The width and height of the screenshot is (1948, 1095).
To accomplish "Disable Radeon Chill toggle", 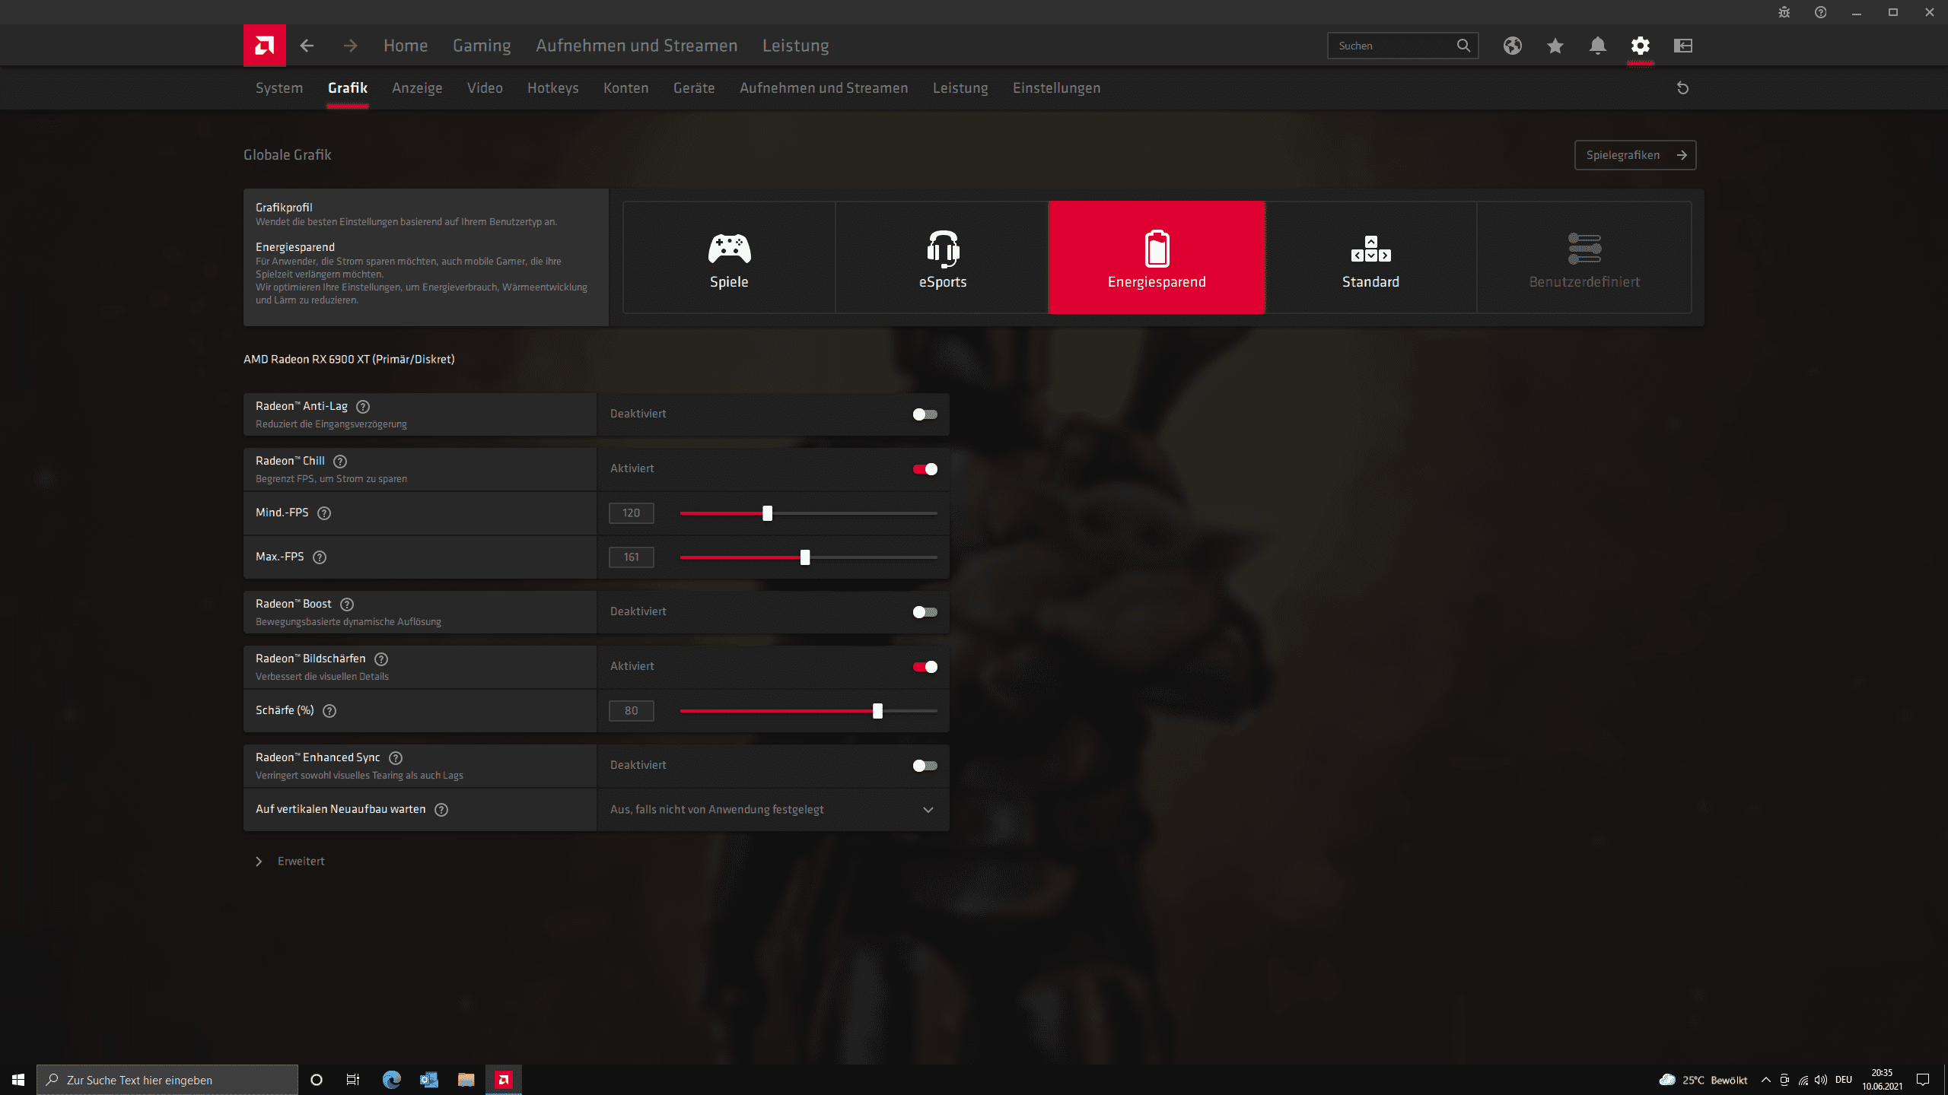I will pos(925,469).
